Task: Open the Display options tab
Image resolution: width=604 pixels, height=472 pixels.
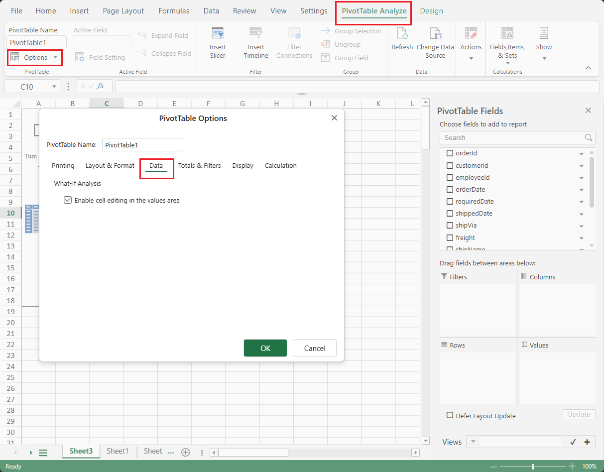Action: click(x=242, y=165)
